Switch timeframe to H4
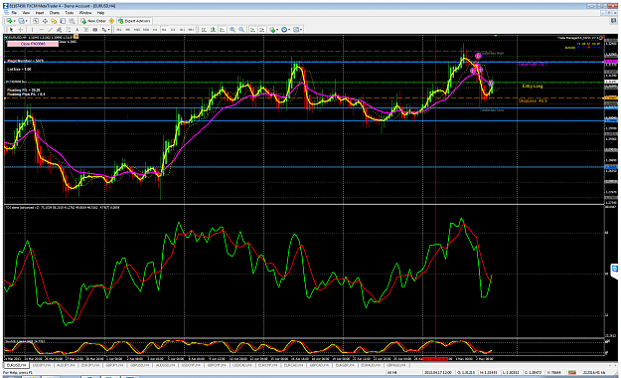The height and width of the screenshot is (378, 621). coord(164,30)
